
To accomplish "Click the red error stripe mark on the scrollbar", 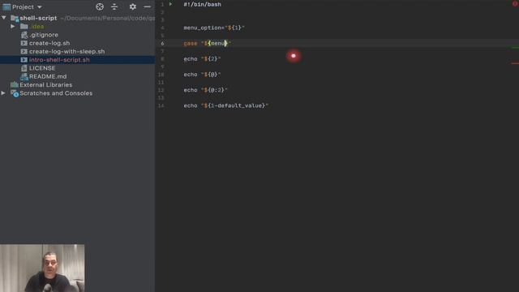I will 515,63.
